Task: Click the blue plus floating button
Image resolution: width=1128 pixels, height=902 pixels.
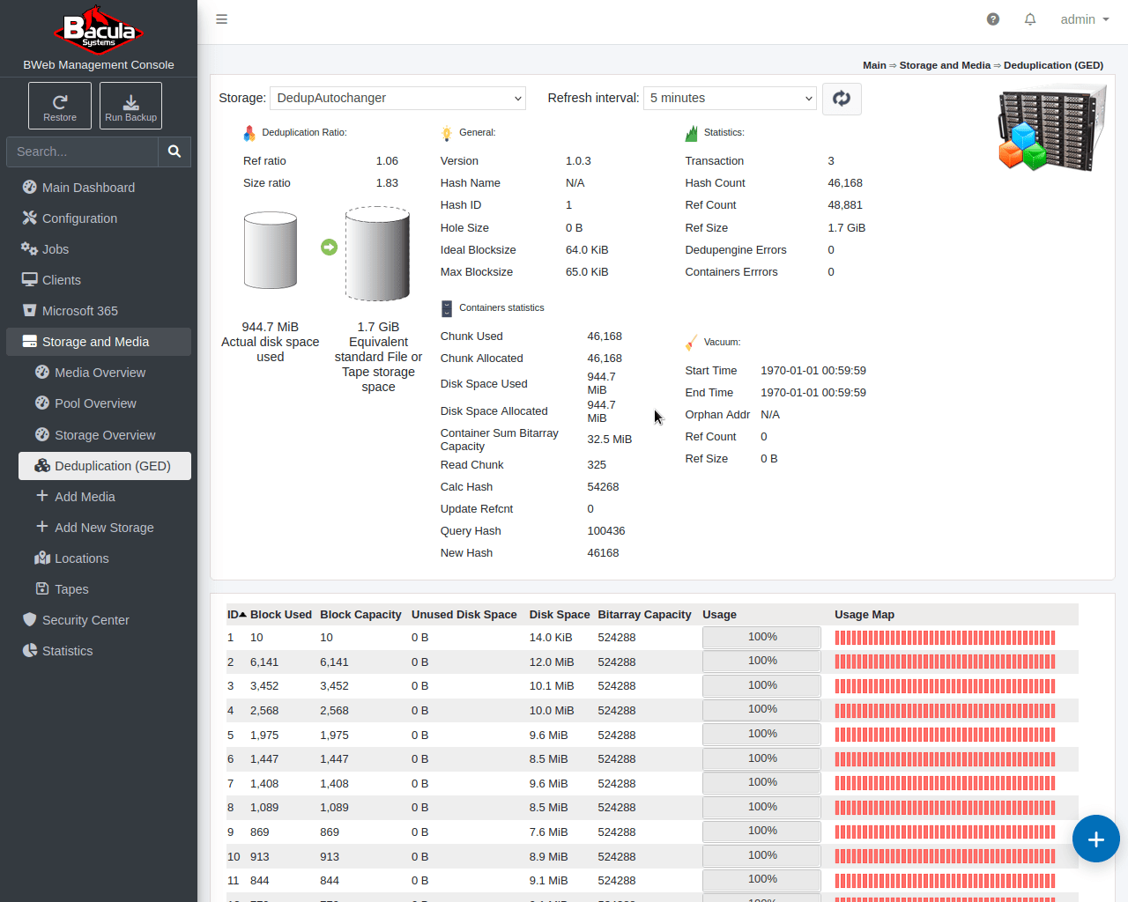Action: 1096,839
